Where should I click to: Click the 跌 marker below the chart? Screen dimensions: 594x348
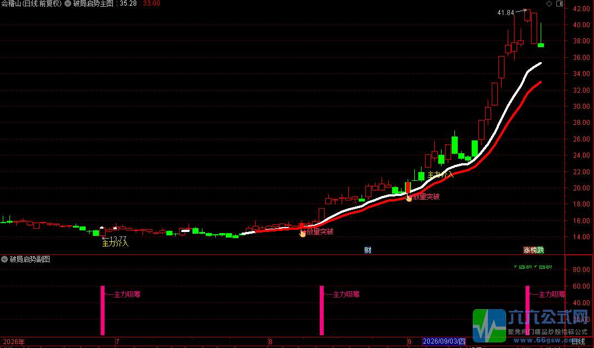click(541, 250)
